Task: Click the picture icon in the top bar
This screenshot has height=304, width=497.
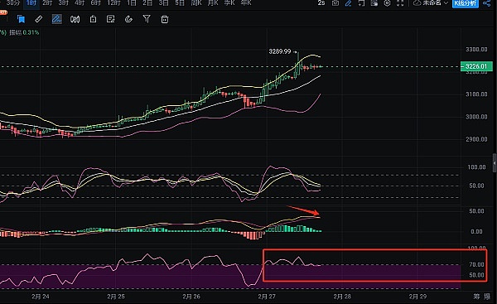Action: pyautogui.click(x=374, y=2)
